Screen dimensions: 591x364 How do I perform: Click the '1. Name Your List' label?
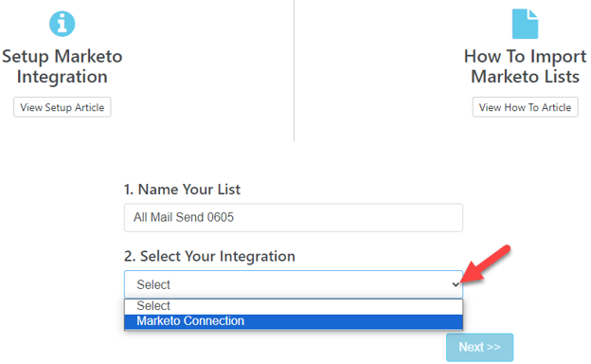pos(182,190)
